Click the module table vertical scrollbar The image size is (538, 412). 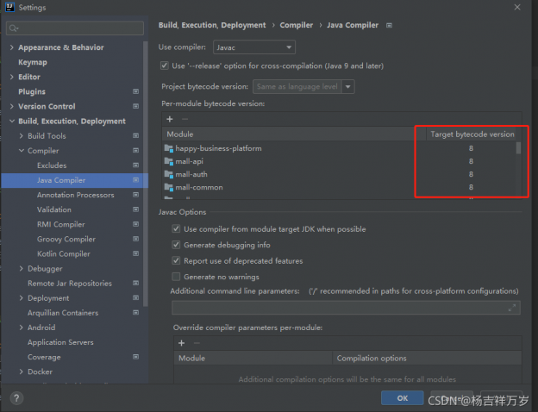[518, 148]
